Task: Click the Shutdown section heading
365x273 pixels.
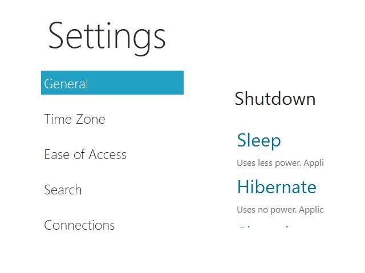Action: [x=275, y=99]
